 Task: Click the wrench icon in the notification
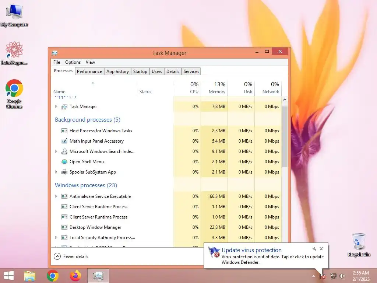pyautogui.click(x=314, y=249)
